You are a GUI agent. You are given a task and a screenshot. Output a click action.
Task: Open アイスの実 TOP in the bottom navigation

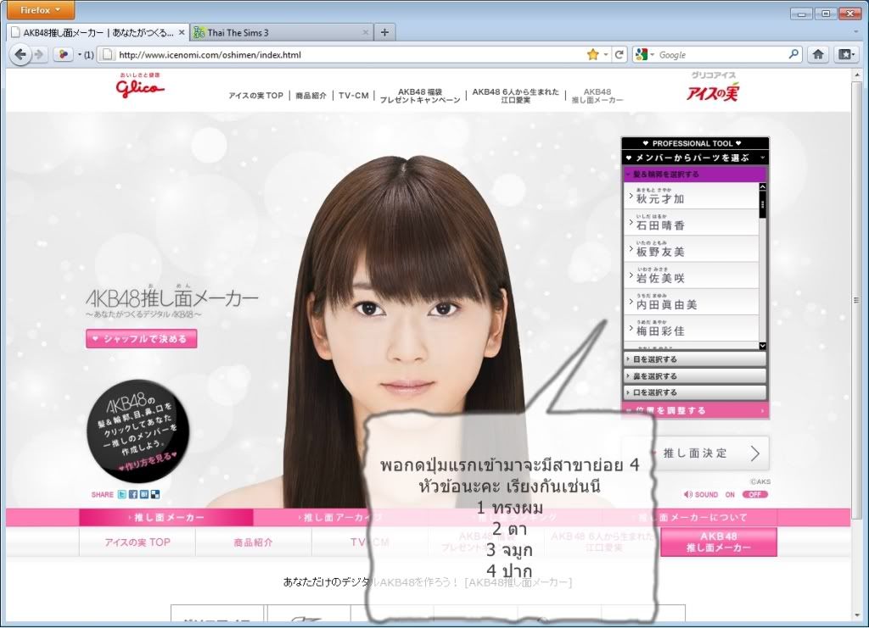pyautogui.click(x=137, y=542)
